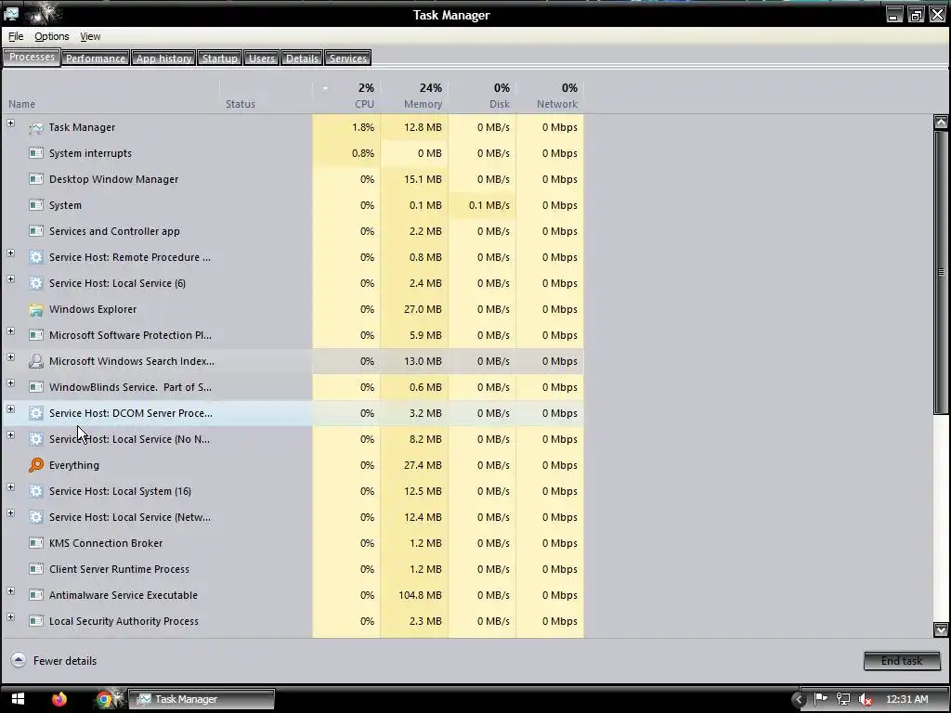Sort processes by CPU column

tap(347, 96)
